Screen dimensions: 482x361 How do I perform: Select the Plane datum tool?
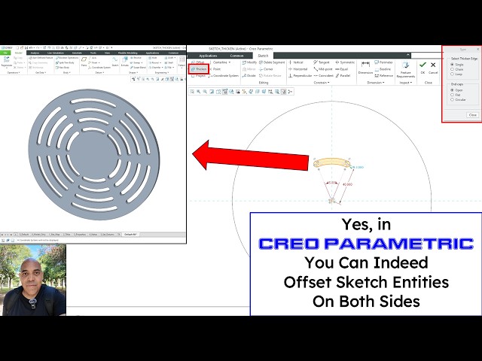coord(84,62)
